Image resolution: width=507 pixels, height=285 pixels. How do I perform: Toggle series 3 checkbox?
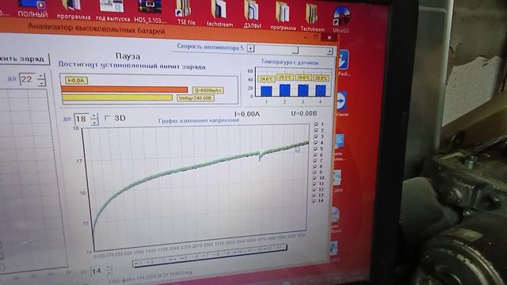316,136
